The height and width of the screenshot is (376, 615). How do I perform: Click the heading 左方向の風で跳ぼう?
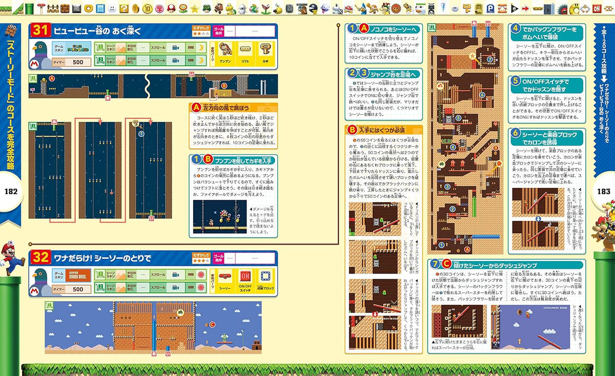[227, 108]
